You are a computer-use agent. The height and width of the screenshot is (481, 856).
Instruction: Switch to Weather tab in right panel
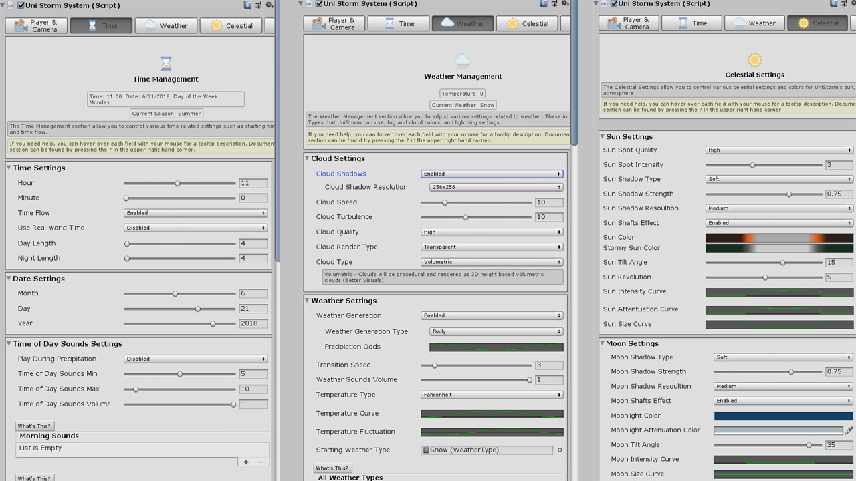pos(754,23)
